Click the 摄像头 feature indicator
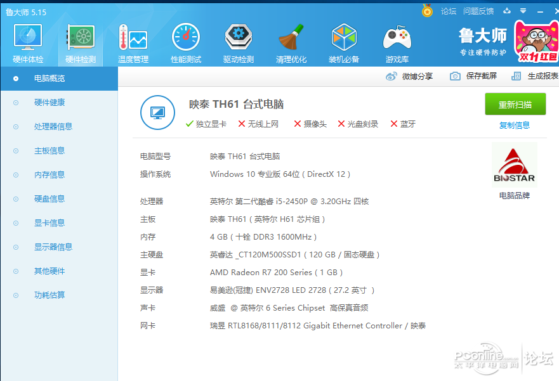Image resolution: width=559 pixels, height=381 pixels. click(x=310, y=124)
